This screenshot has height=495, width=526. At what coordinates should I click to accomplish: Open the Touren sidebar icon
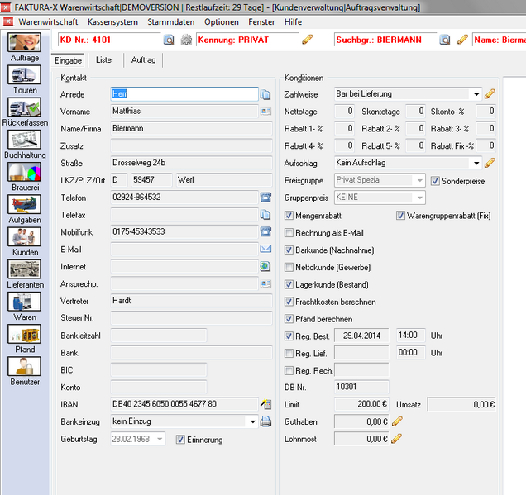click(25, 74)
